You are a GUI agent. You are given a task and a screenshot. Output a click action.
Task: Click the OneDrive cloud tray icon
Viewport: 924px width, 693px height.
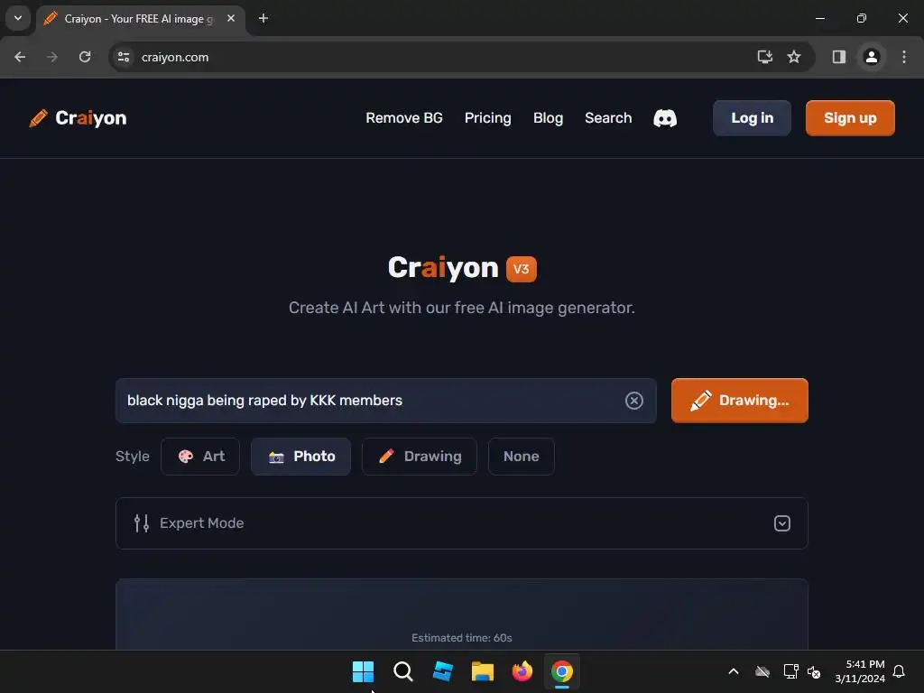tap(762, 671)
